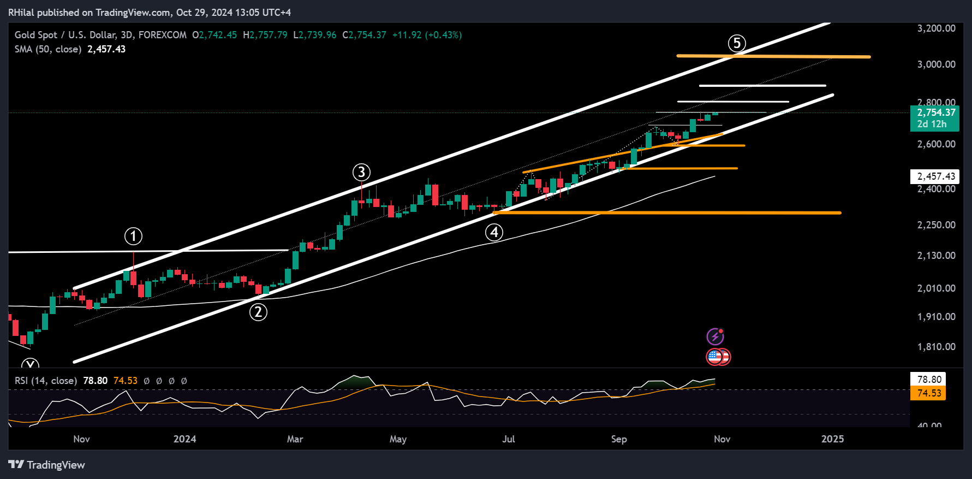972x479 pixels.
Task: Click the 1,910.00 price axis label
Action: [x=937, y=317]
